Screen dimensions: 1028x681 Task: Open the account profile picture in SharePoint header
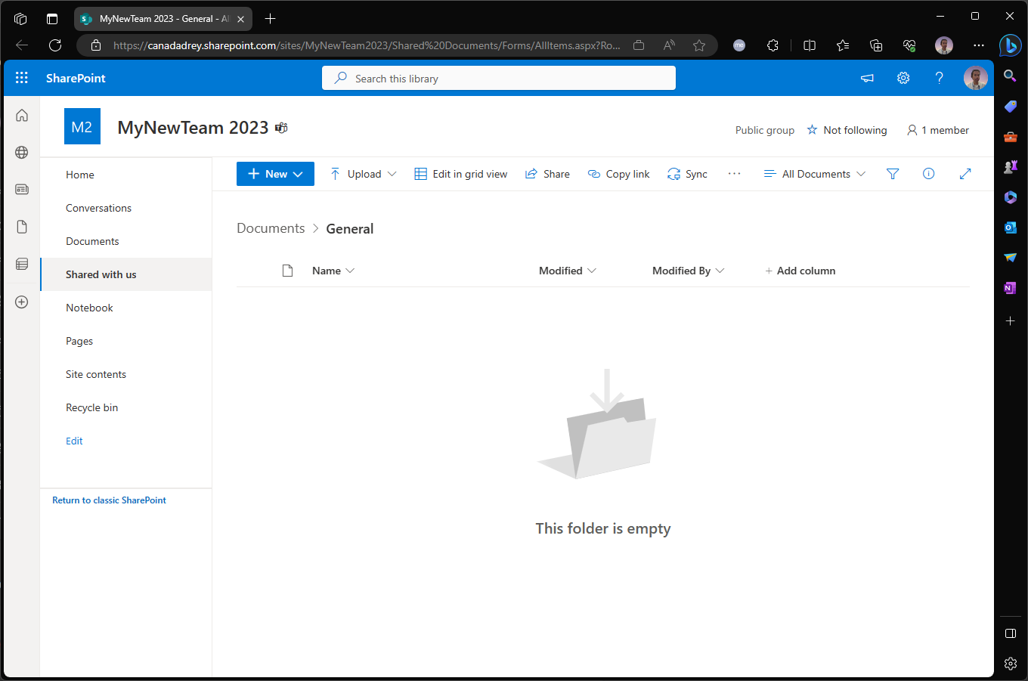(x=975, y=78)
